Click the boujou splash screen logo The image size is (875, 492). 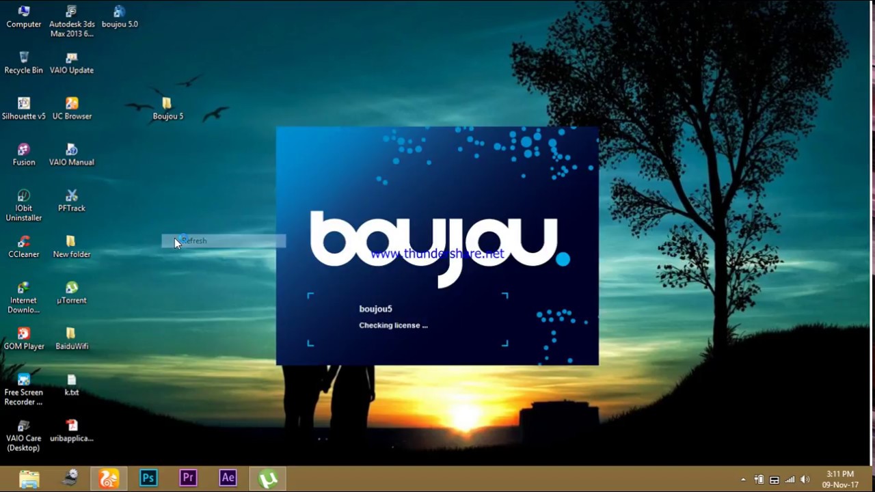(440, 248)
